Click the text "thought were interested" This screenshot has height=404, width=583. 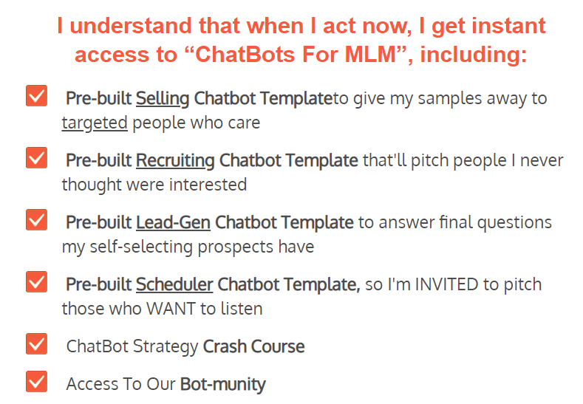tap(154, 185)
